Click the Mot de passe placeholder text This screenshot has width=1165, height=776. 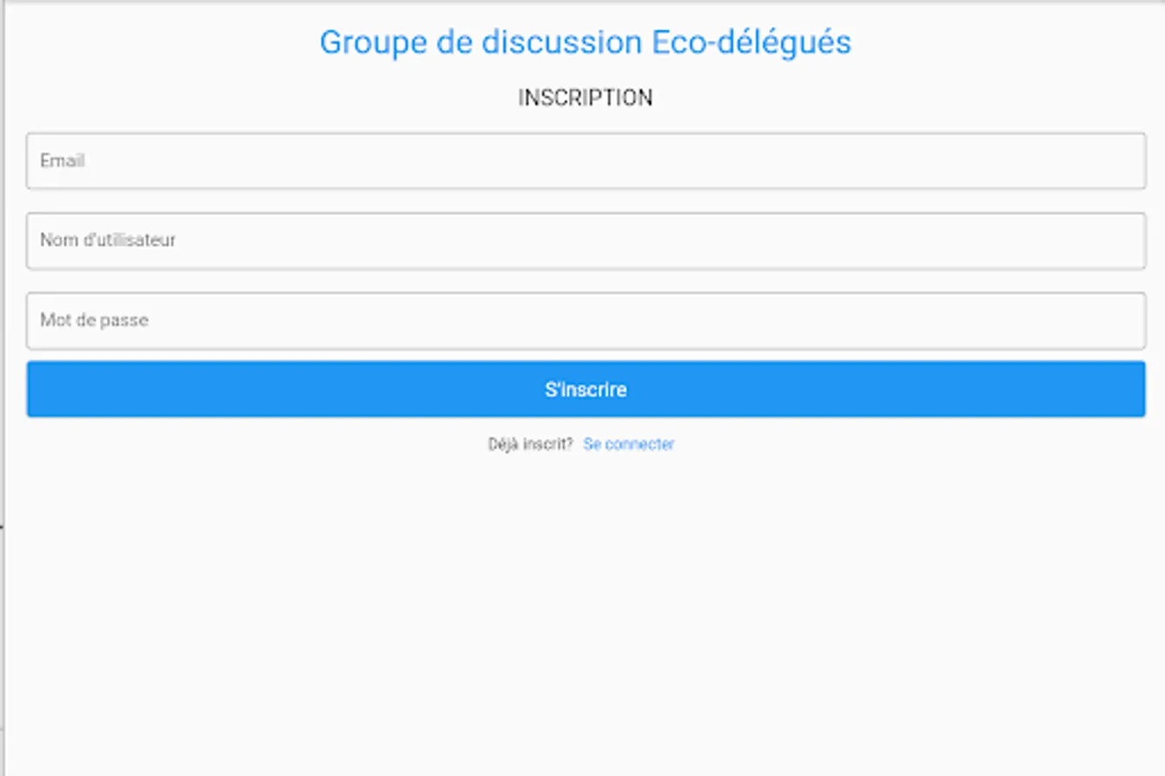pos(94,320)
